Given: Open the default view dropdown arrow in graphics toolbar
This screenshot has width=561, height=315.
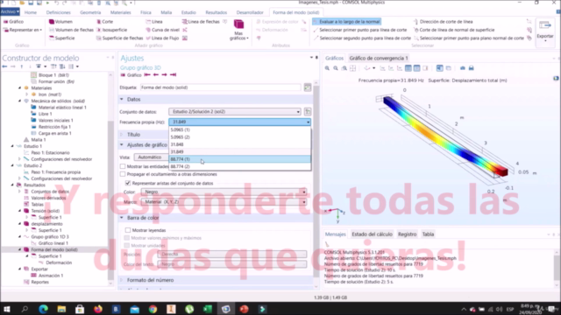Looking at the screenshot, I should click(374, 68).
